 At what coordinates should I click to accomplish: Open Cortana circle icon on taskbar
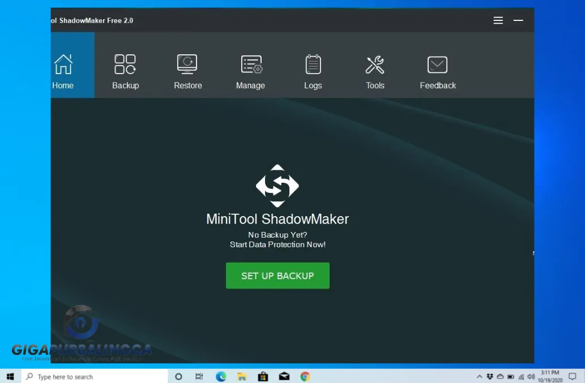pyautogui.click(x=178, y=377)
